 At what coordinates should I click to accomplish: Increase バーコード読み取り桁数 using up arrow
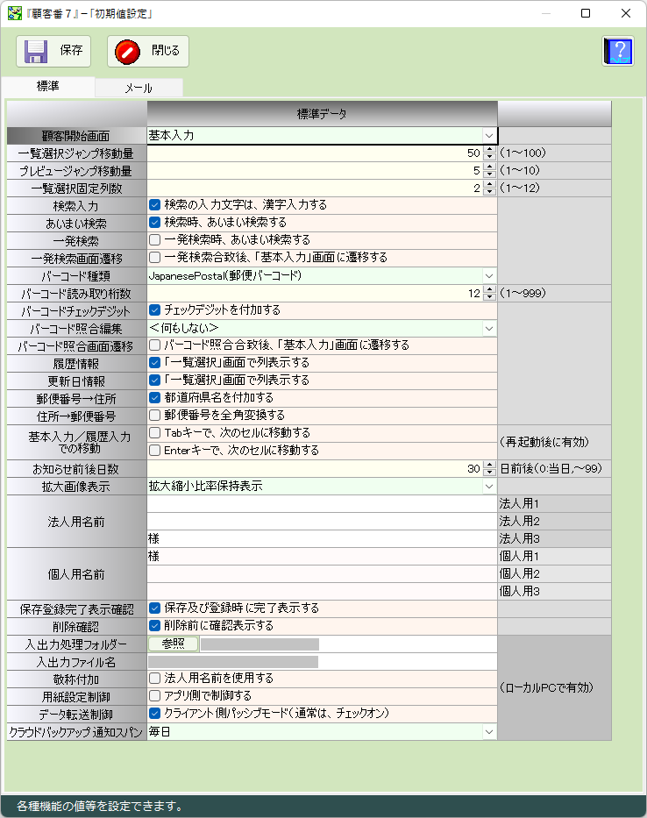[489, 290]
